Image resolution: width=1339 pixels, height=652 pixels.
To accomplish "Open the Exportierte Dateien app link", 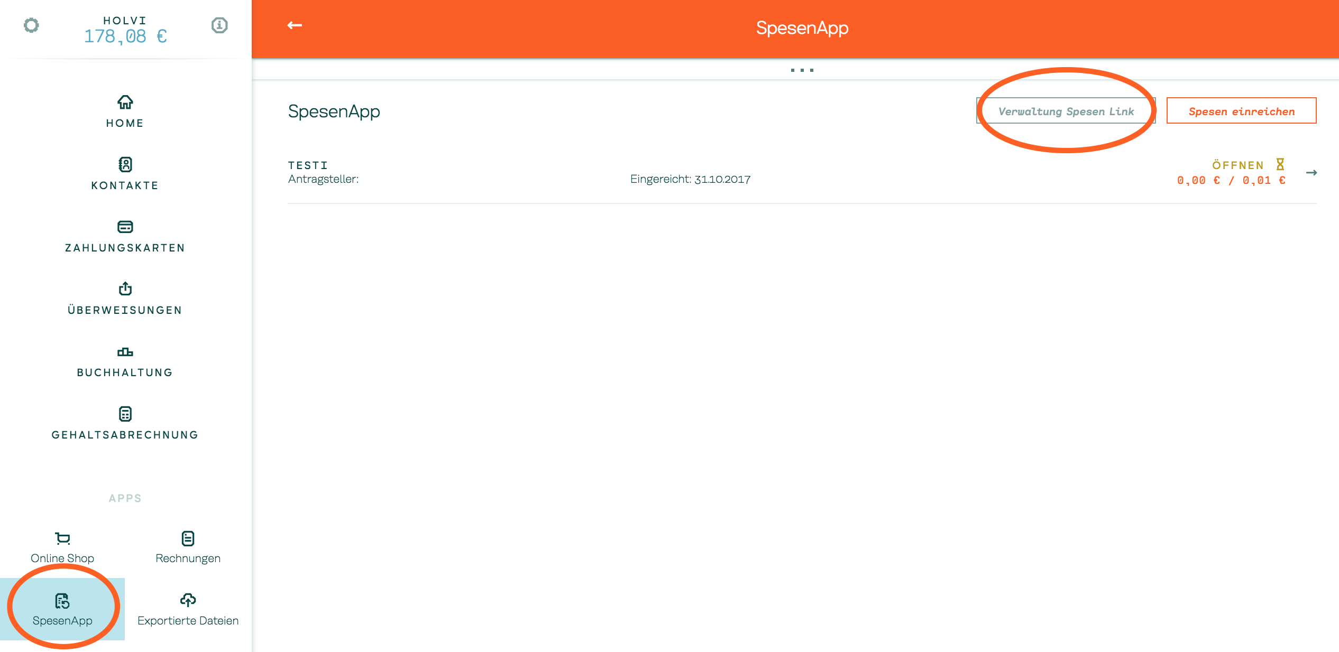I will (188, 621).
